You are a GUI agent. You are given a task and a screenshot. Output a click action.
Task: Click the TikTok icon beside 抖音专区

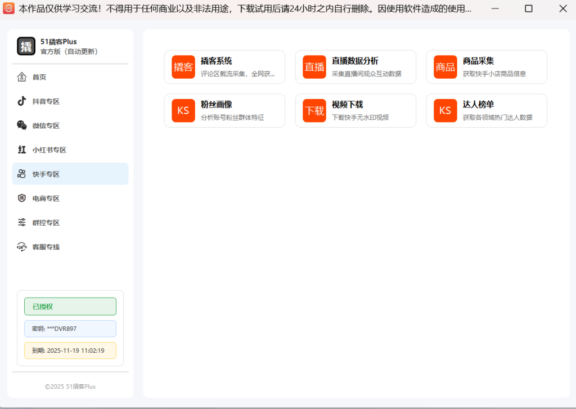22,101
